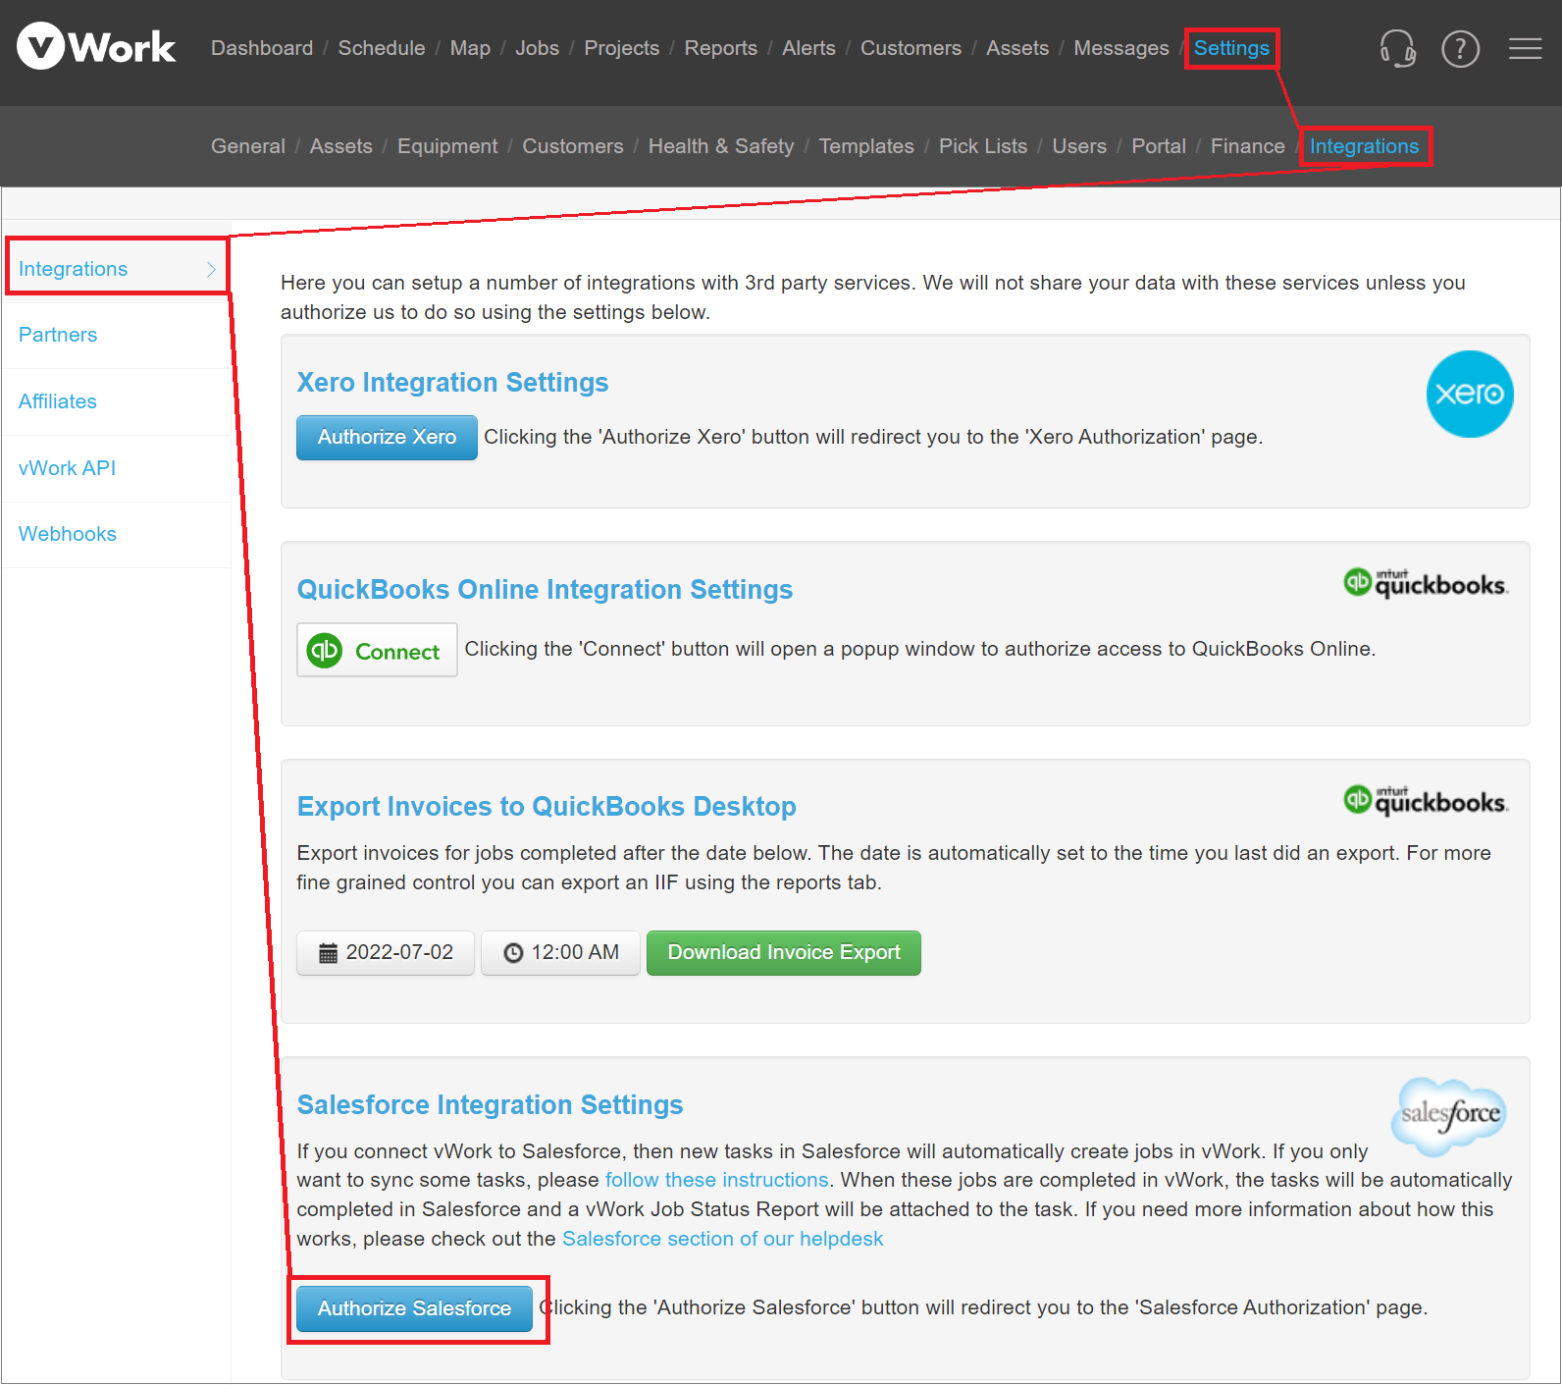
Task: Open the Dashboard menu
Action: click(262, 48)
